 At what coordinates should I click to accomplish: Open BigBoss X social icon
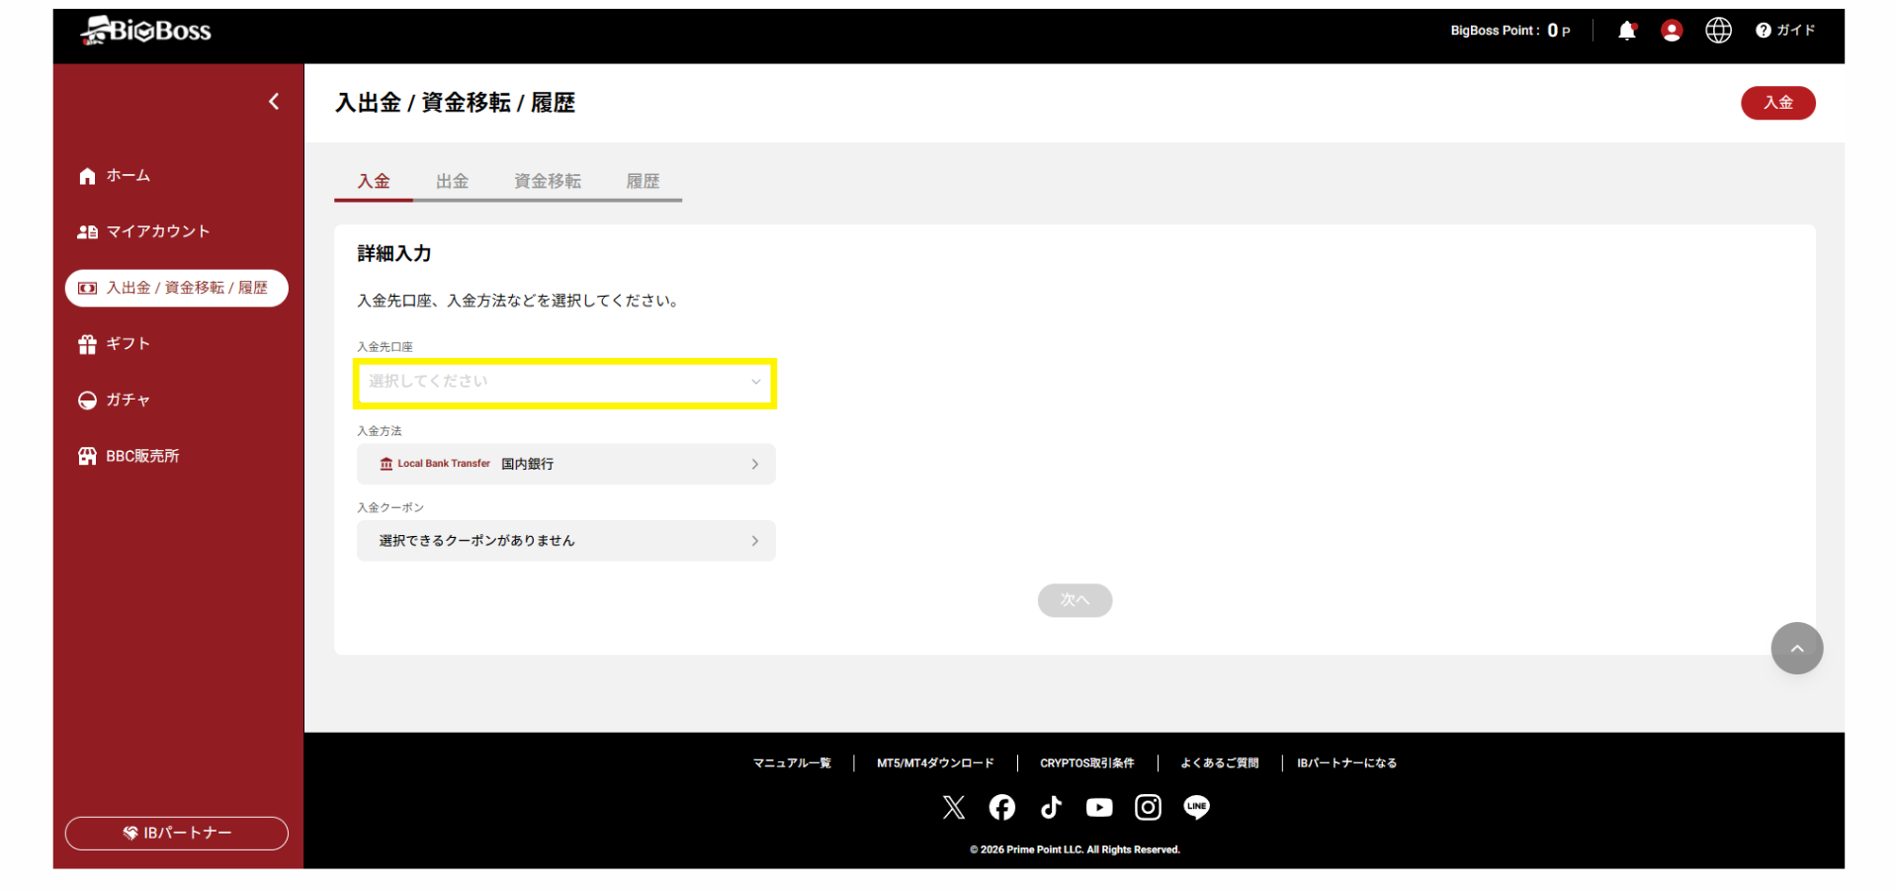coord(953,807)
